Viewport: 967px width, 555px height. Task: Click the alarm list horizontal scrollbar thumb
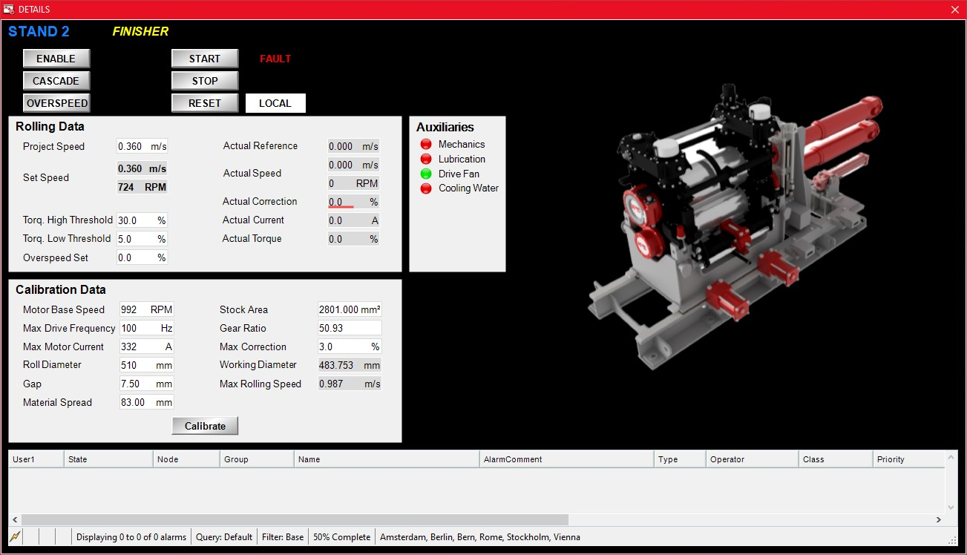tap(295, 520)
